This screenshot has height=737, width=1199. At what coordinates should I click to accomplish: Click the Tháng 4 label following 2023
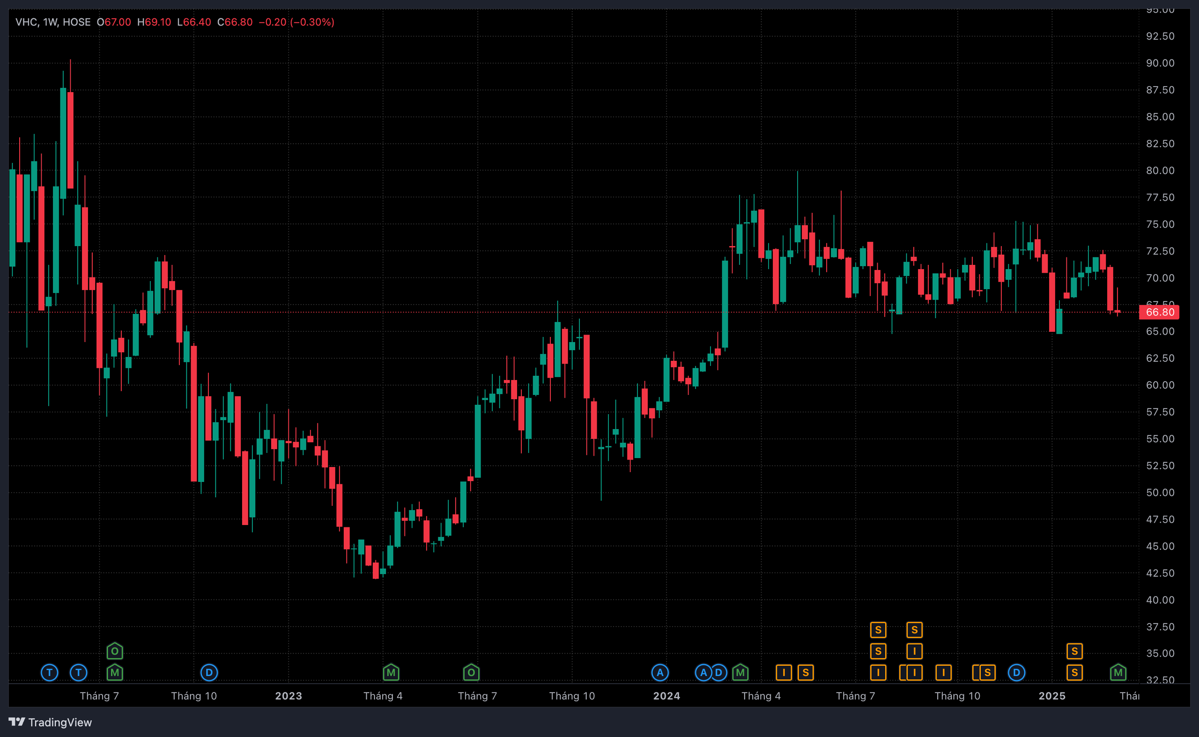point(383,695)
